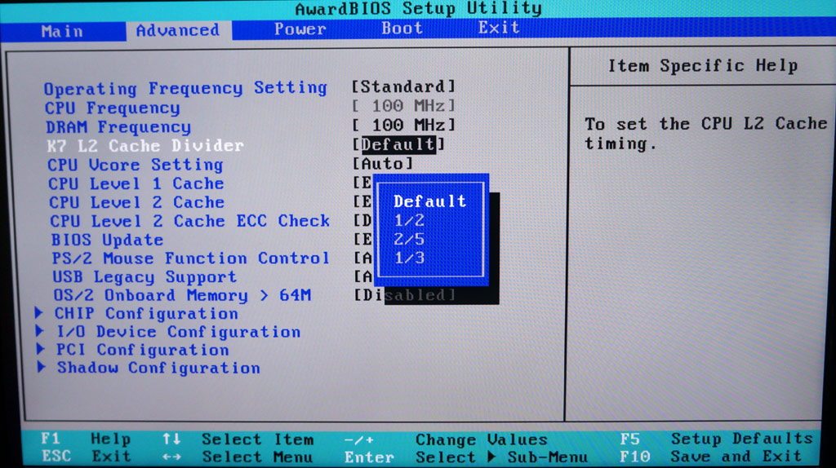836x468 pixels.
Task: Click the ESC Exit legend
Action: pos(86,457)
